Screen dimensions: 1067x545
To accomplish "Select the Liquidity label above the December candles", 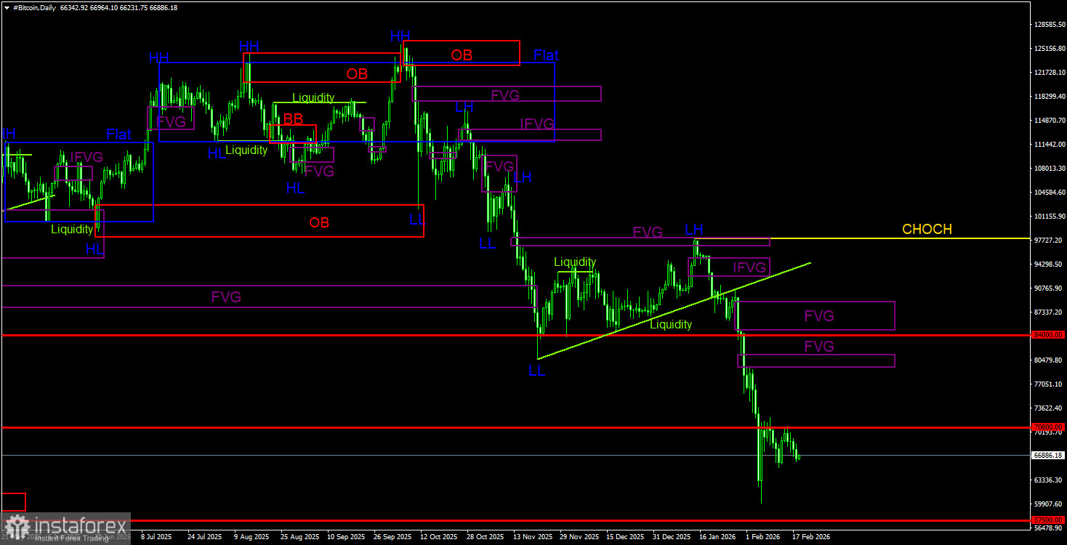I will (x=575, y=262).
